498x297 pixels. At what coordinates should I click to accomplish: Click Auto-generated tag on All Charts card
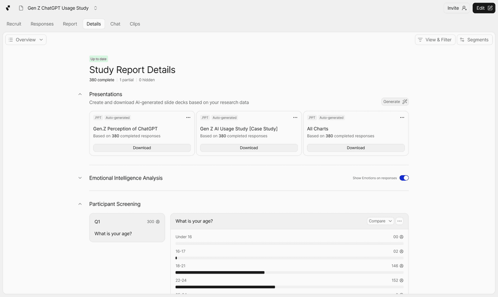pyautogui.click(x=331, y=118)
